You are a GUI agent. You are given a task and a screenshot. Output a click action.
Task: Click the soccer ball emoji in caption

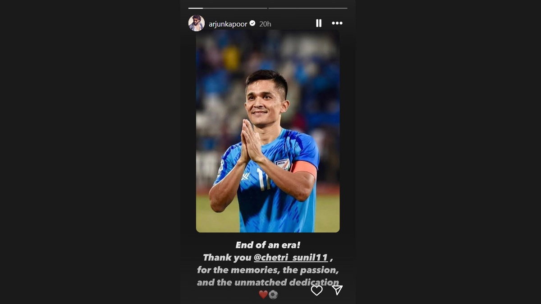tap(273, 295)
